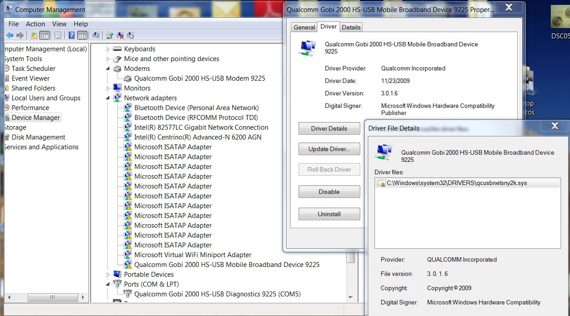
Task: Switch to the General tab
Action: 304,27
